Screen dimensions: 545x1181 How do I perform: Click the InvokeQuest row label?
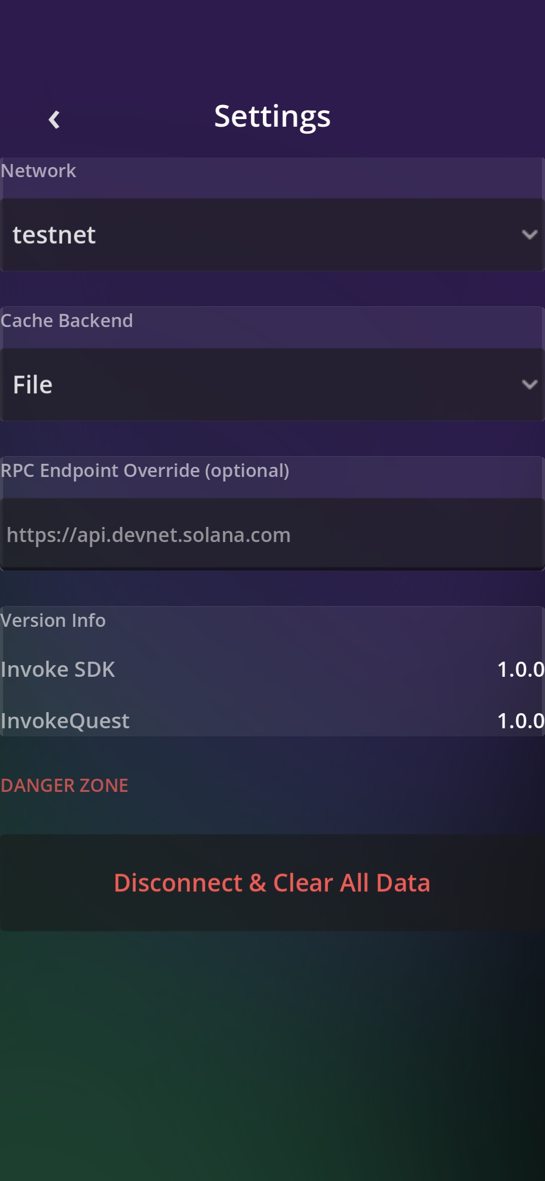click(65, 721)
